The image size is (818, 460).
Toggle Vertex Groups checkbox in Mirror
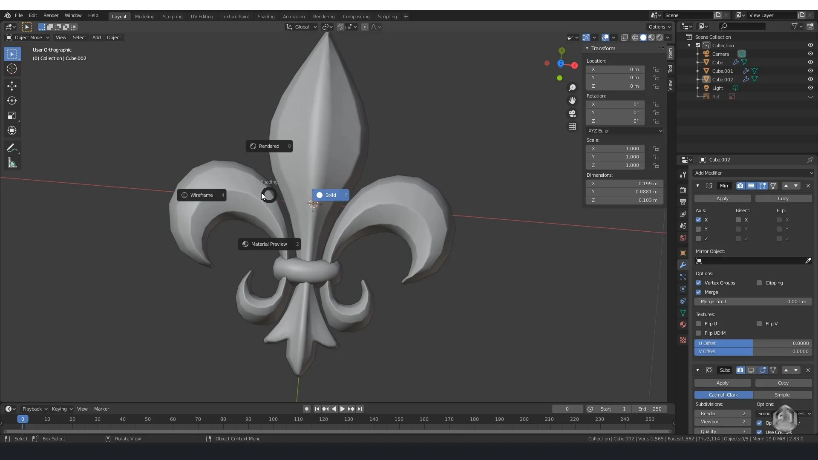tap(699, 282)
